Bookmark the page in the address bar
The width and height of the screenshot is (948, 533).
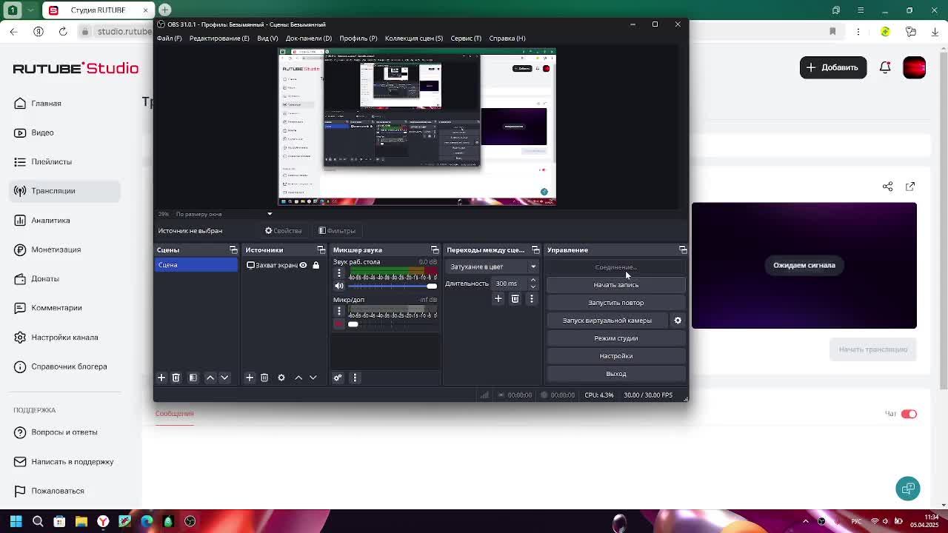coord(832,32)
